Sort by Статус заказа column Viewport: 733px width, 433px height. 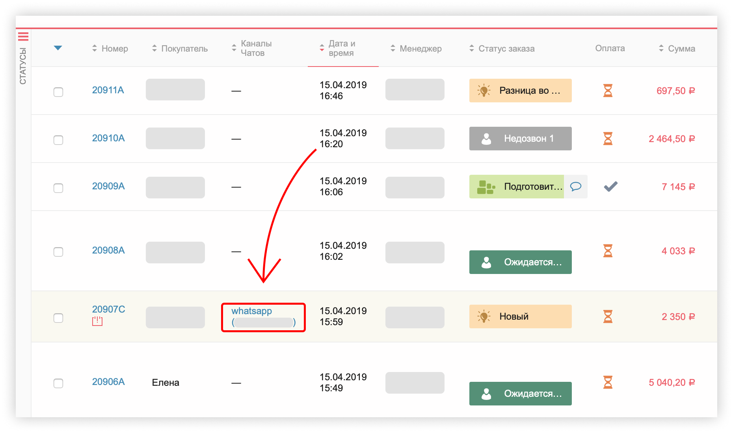coord(502,48)
